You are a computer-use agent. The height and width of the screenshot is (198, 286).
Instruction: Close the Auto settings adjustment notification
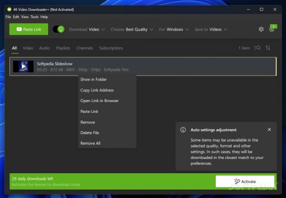(x=269, y=130)
